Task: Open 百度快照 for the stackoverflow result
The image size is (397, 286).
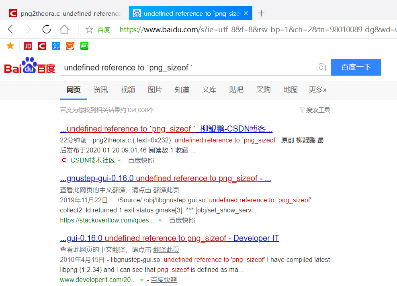Action: point(182,220)
